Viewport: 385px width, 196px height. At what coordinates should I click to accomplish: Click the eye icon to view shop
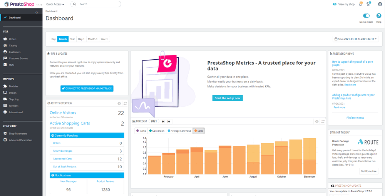(x=335, y=4)
